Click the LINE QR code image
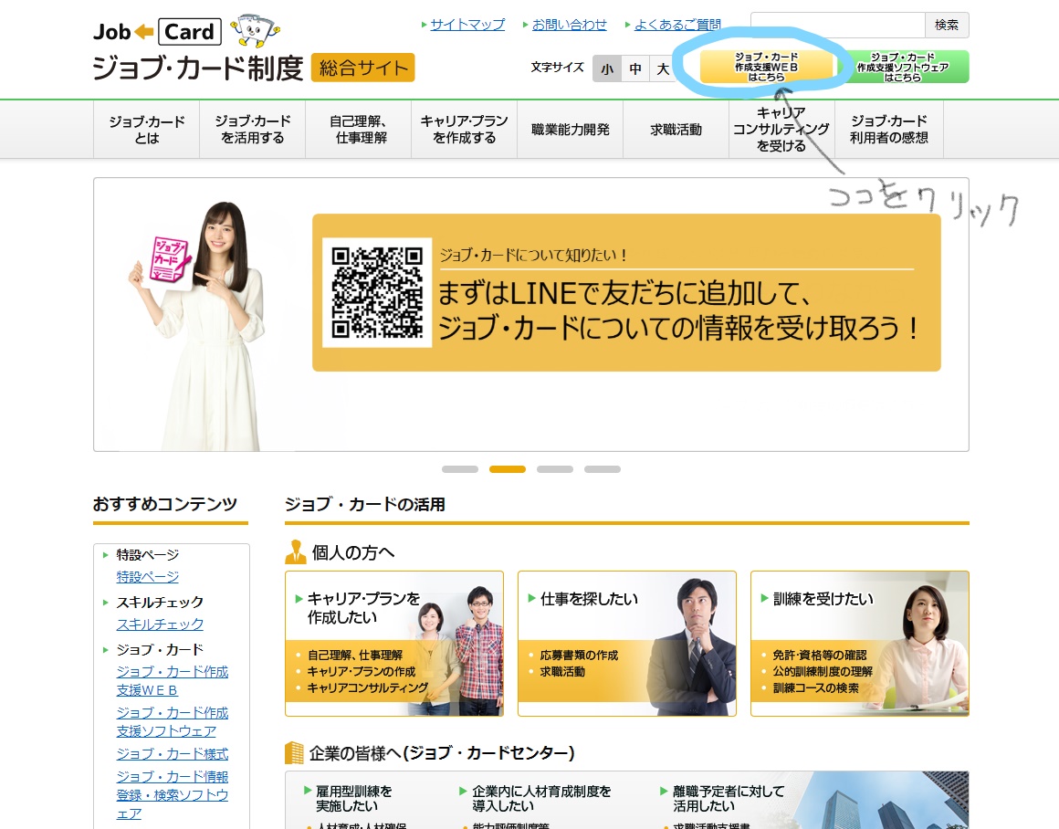Screen dimensions: 1059x829 click(377, 292)
